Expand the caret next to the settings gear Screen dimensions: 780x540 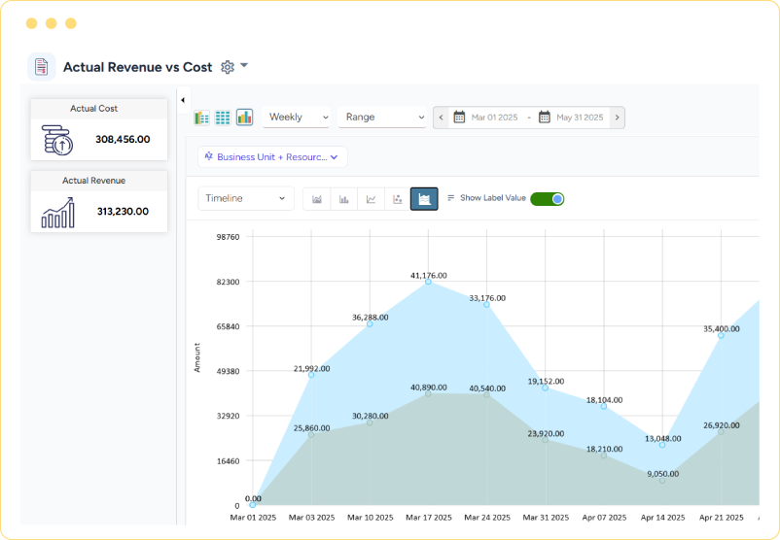tap(244, 65)
